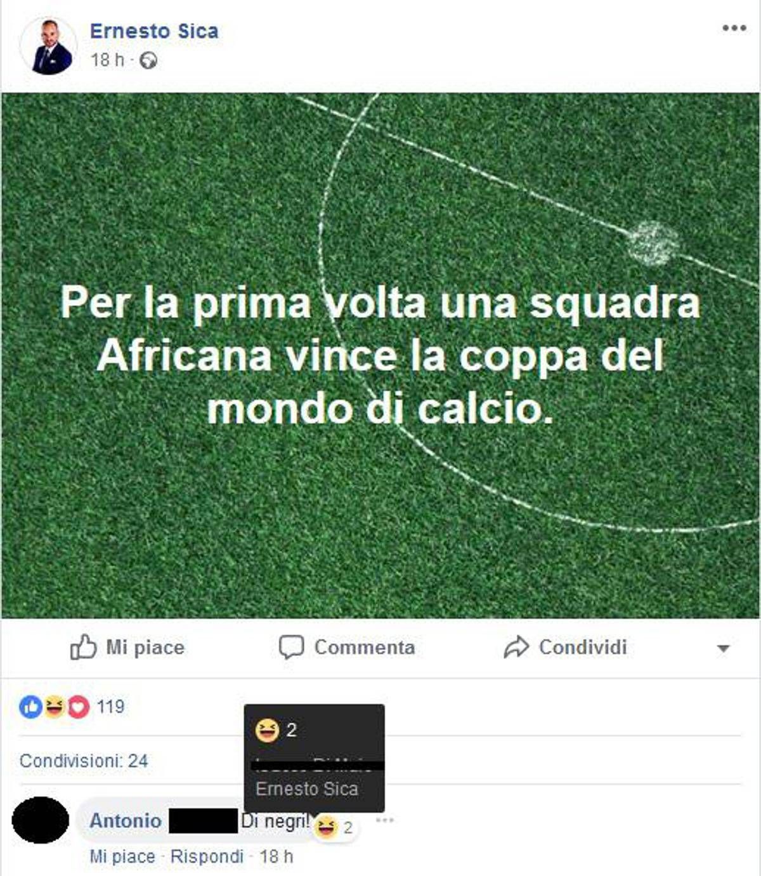Click Mi piace under Antonio's comment
The height and width of the screenshot is (876, 761).
click(x=122, y=857)
